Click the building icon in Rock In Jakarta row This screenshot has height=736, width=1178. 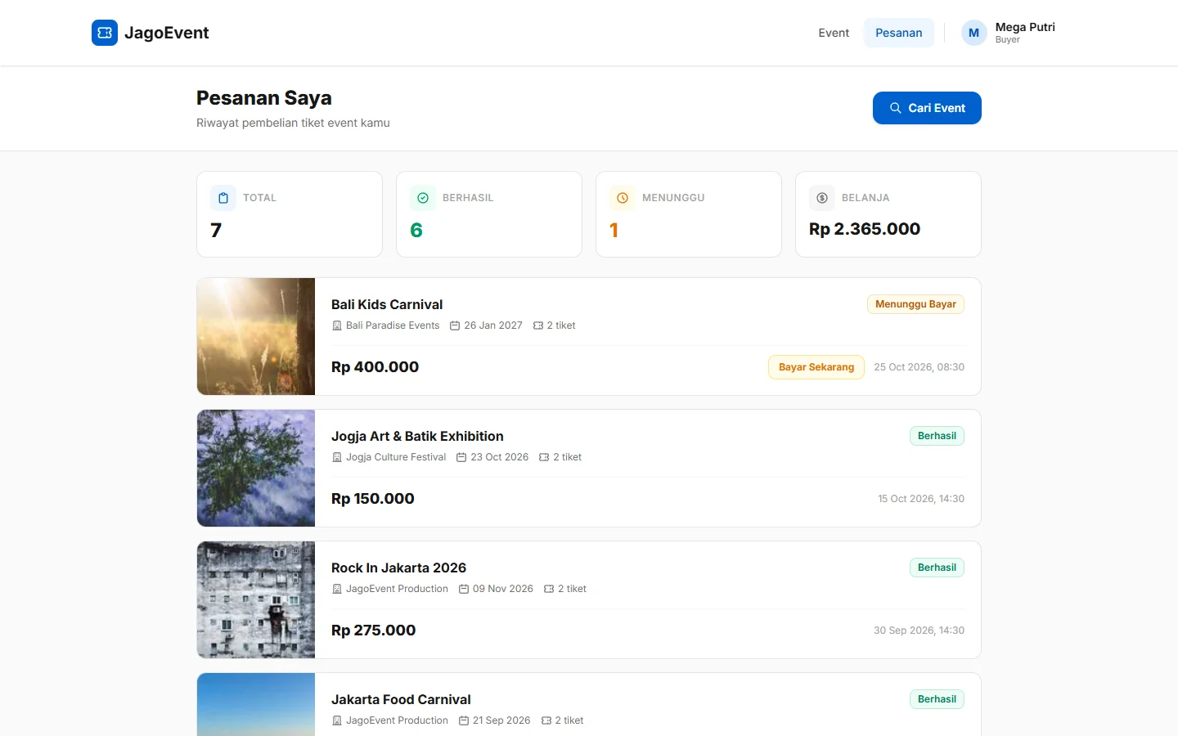click(337, 589)
